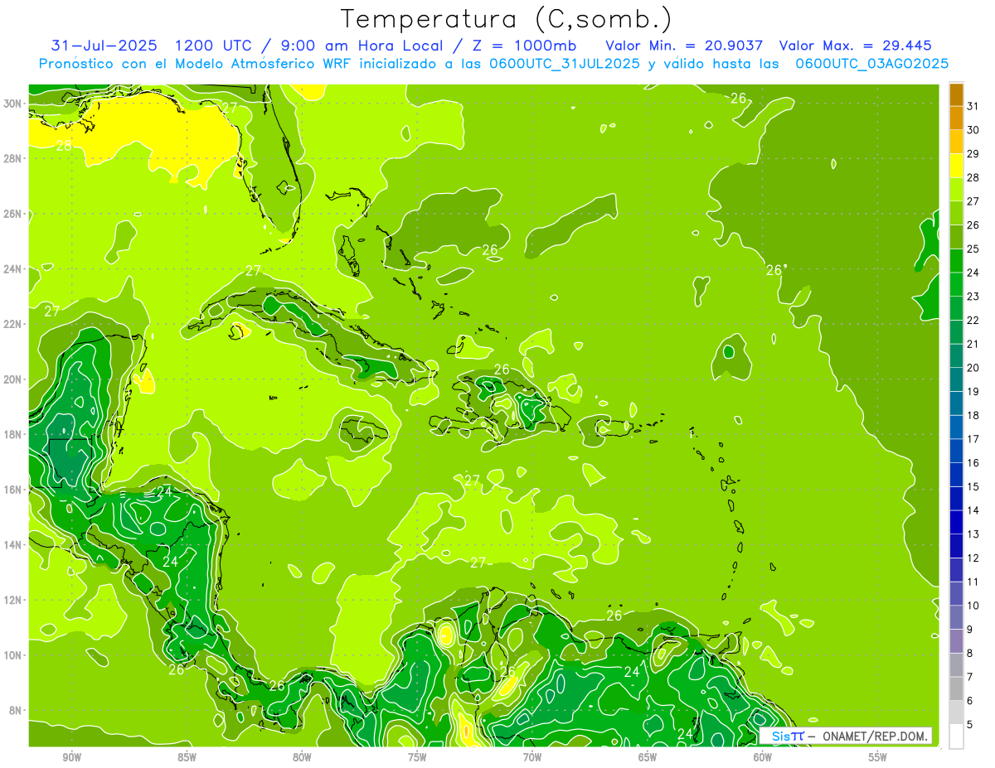This screenshot has width=995, height=768.
Task: Click the legend value '25'
Action: (x=973, y=249)
